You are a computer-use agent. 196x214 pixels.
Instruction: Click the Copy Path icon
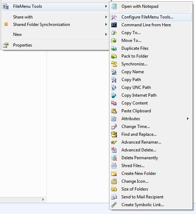point(114,80)
